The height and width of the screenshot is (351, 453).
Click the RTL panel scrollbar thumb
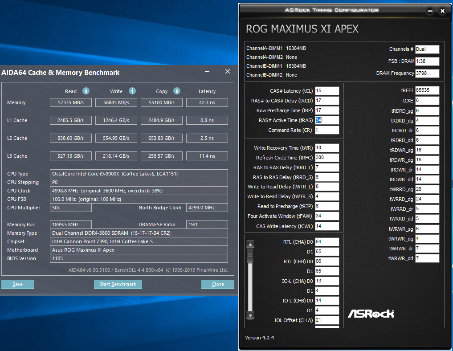coord(250,256)
